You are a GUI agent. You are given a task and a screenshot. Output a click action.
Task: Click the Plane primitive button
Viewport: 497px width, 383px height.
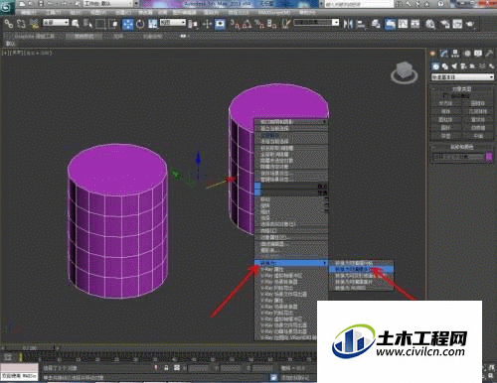pyautogui.click(x=478, y=135)
